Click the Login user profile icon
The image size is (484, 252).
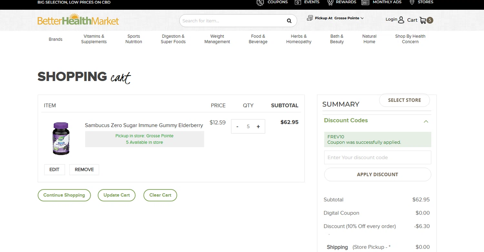coord(401,20)
